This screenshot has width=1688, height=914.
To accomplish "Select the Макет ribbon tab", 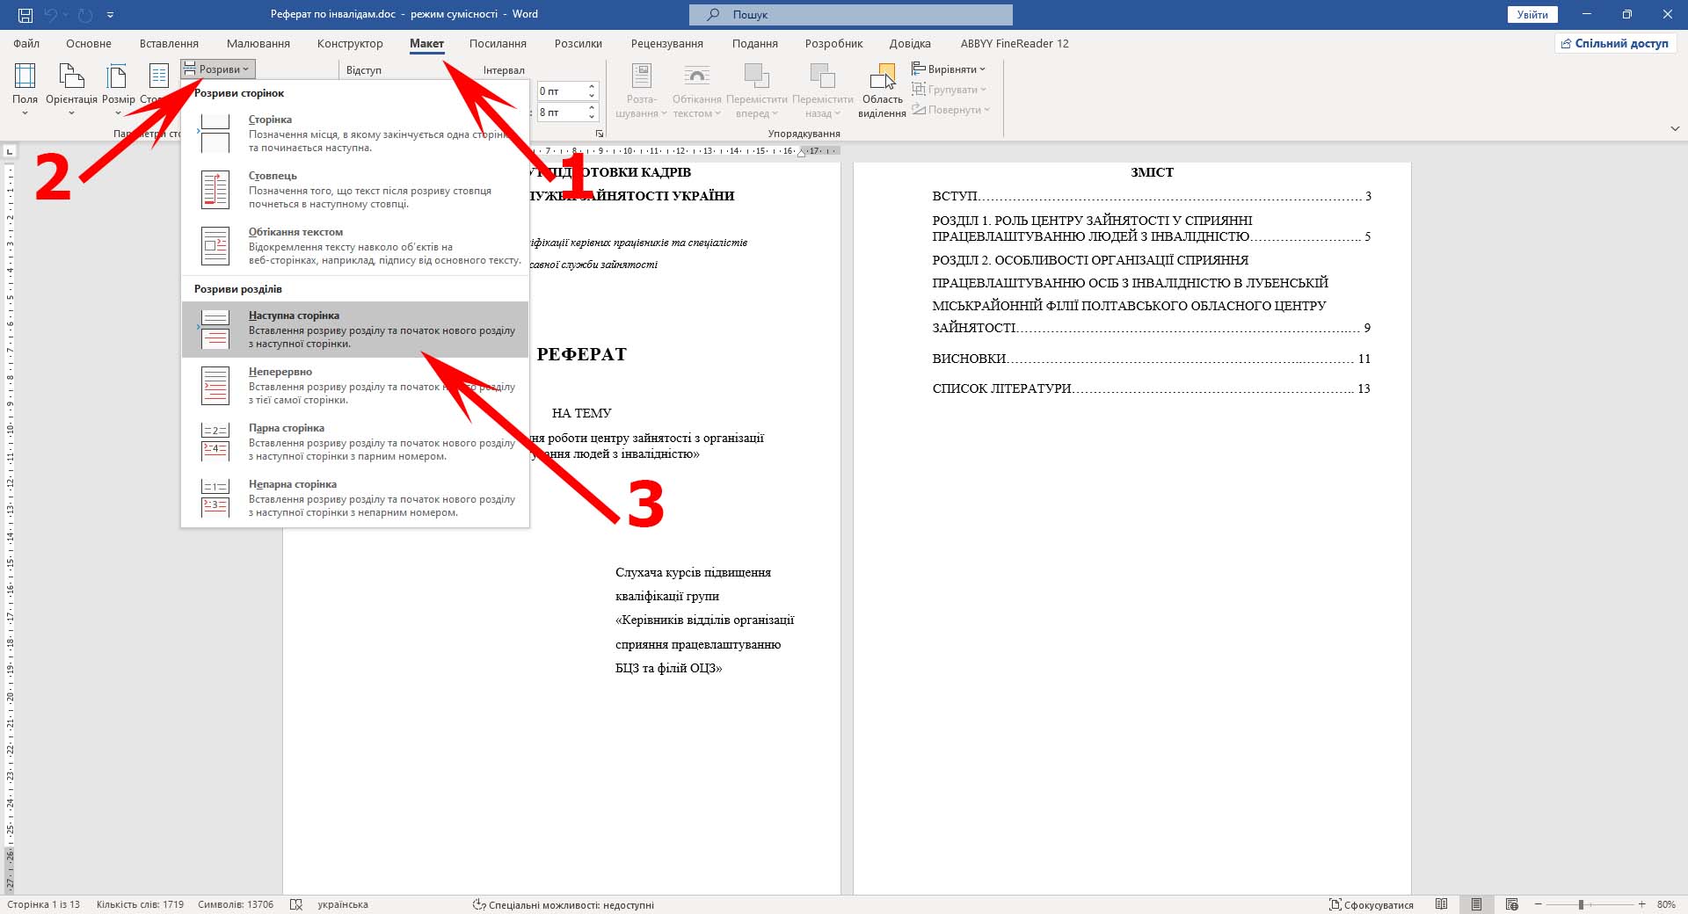I will [x=426, y=43].
